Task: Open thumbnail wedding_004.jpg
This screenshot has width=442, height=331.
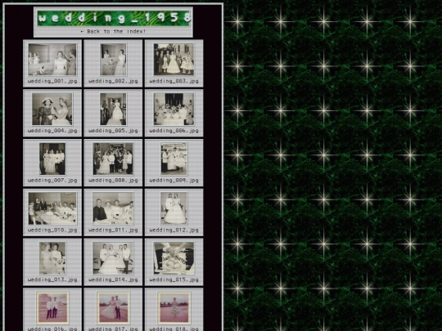Action: tap(52, 110)
